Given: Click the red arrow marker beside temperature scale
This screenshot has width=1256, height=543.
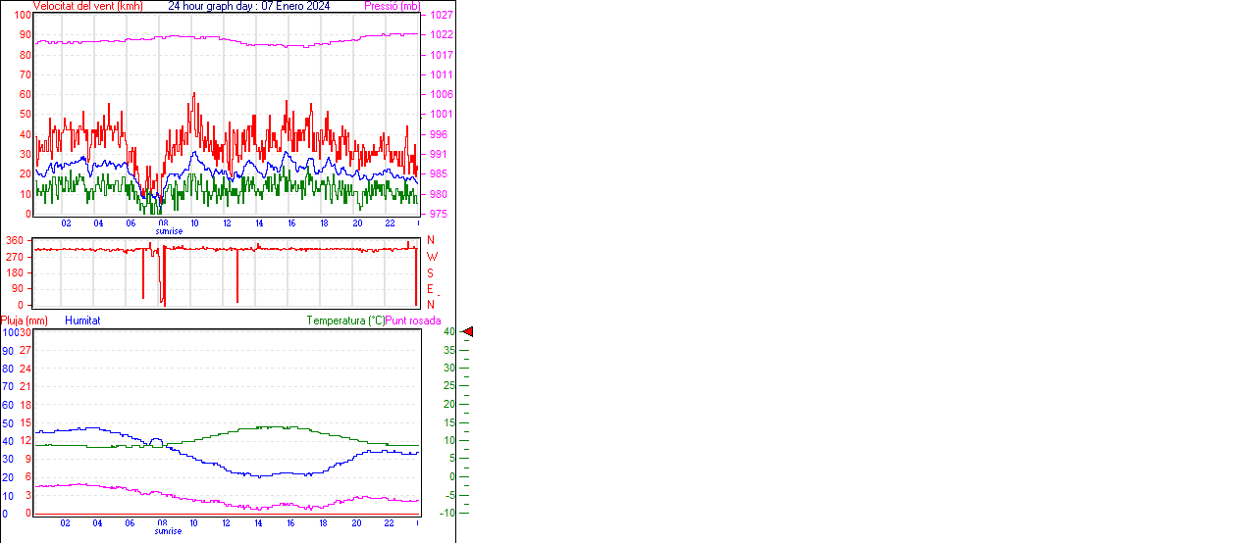Looking at the screenshot, I should (x=468, y=332).
